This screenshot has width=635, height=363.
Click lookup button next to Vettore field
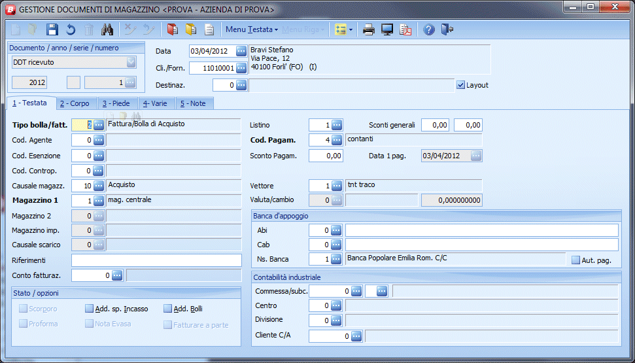[337, 186]
